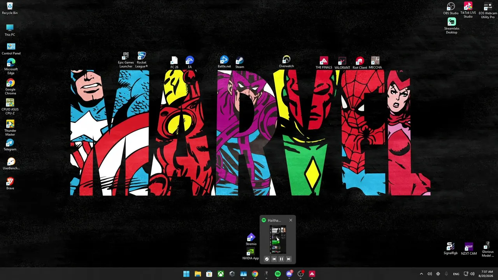Screen dimensions: 498x280
Task: Select the Battle.net desktop shortcut
Action: point(224,62)
